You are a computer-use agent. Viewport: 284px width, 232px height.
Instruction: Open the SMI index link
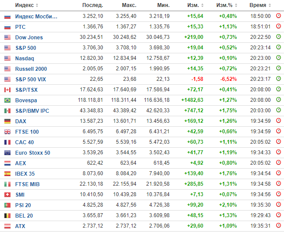[x=20, y=195]
